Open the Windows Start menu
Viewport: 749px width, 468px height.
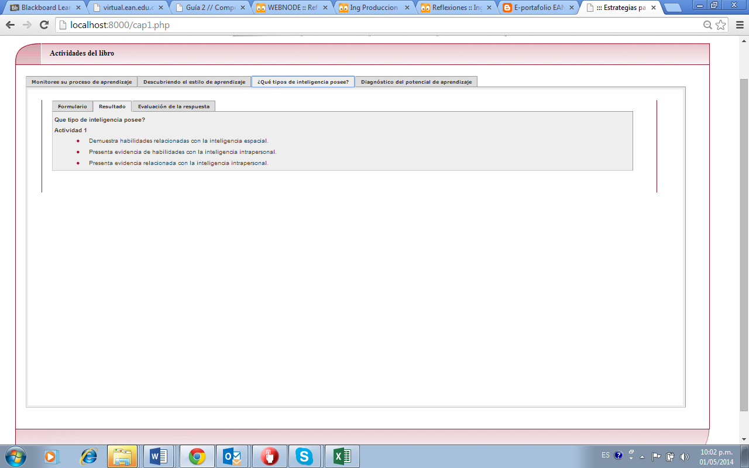(15, 455)
